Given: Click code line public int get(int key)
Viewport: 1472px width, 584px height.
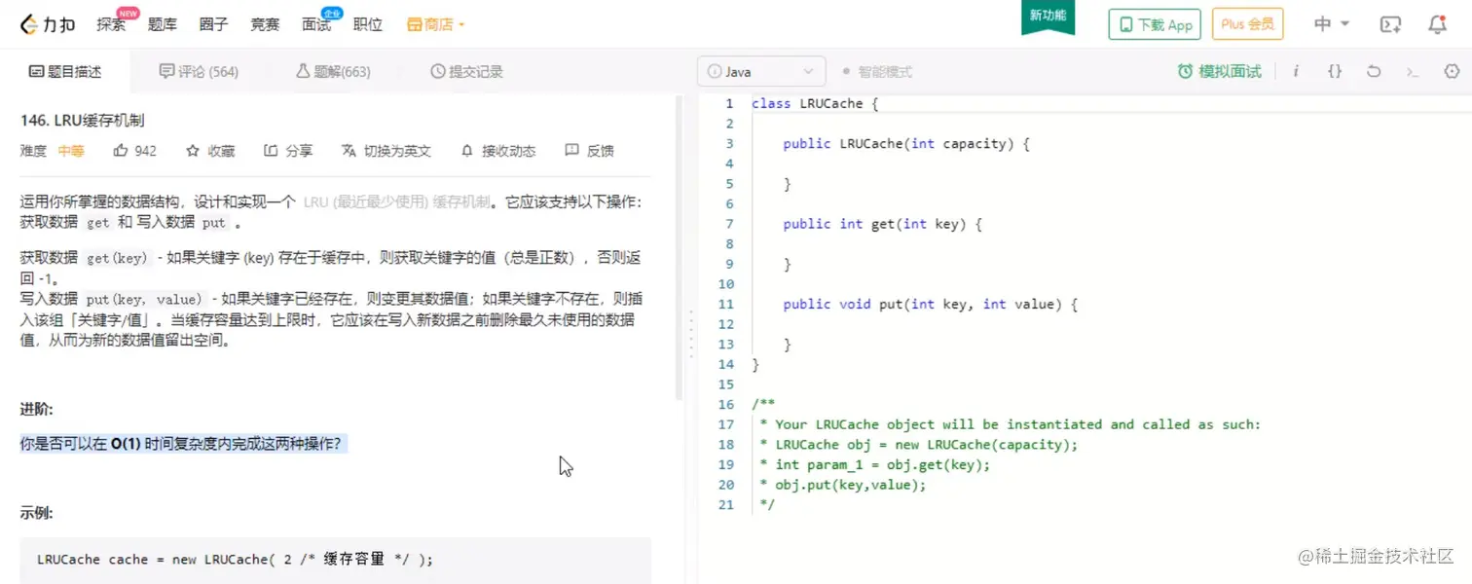Looking at the screenshot, I should click(883, 224).
